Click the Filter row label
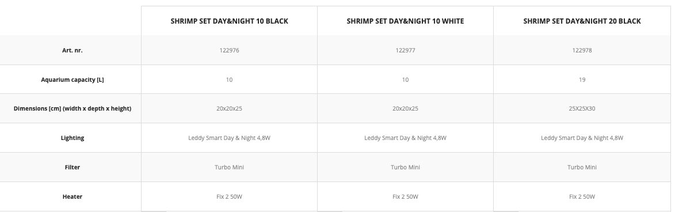 [73, 167]
